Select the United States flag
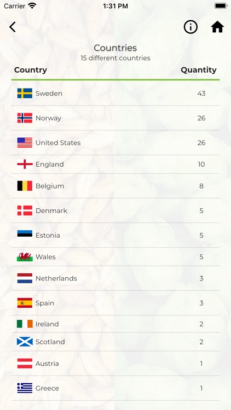The image size is (231, 410). click(25, 143)
